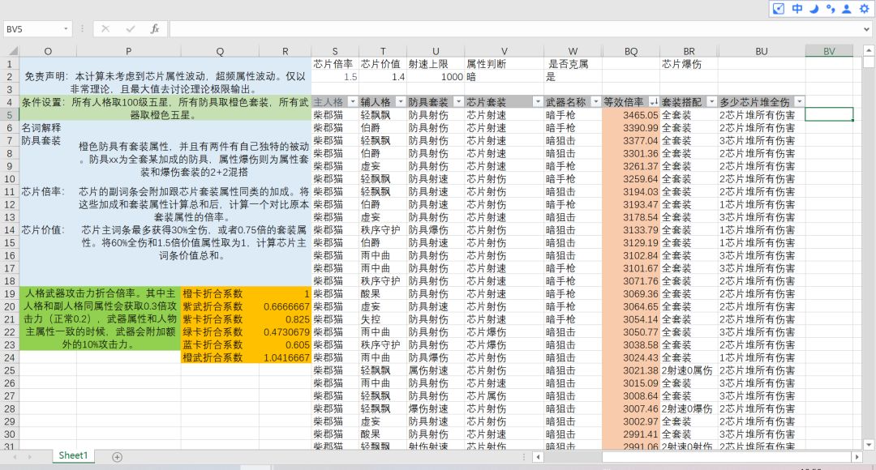The width and height of the screenshot is (876, 470).
Task: Select the 芯片倍率 value cell 1.5
Action: pyautogui.click(x=335, y=76)
